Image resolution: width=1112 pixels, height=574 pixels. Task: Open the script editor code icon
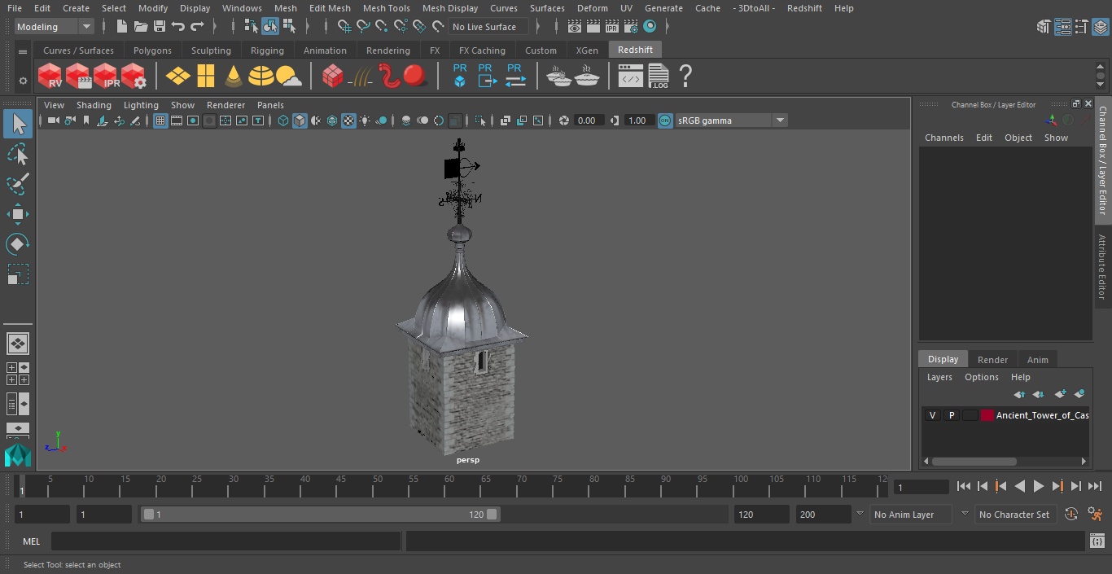click(630, 77)
